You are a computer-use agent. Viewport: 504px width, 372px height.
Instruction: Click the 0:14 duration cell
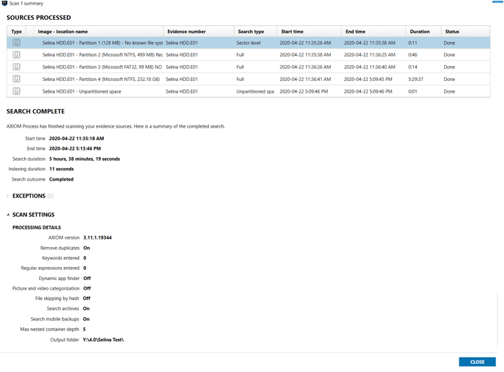pyautogui.click(x=413, y=67)
